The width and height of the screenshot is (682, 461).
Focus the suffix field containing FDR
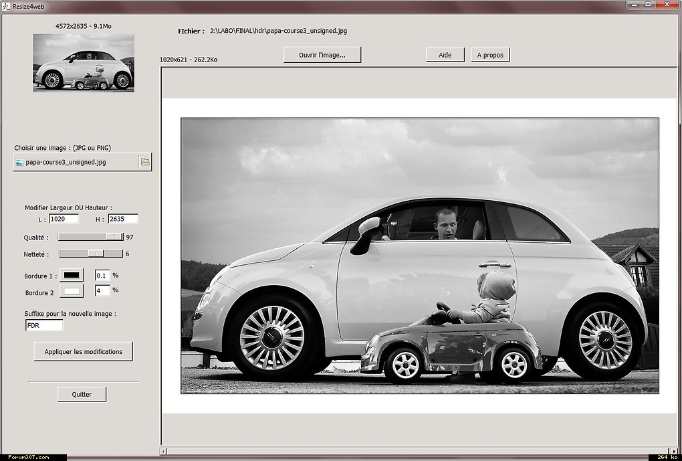pos(44,325)
